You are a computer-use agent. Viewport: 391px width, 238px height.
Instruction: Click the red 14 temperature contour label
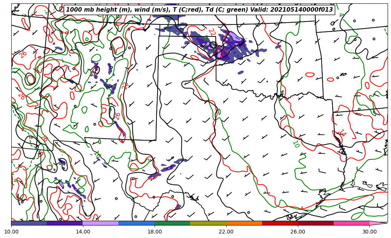tap(342, 133)
